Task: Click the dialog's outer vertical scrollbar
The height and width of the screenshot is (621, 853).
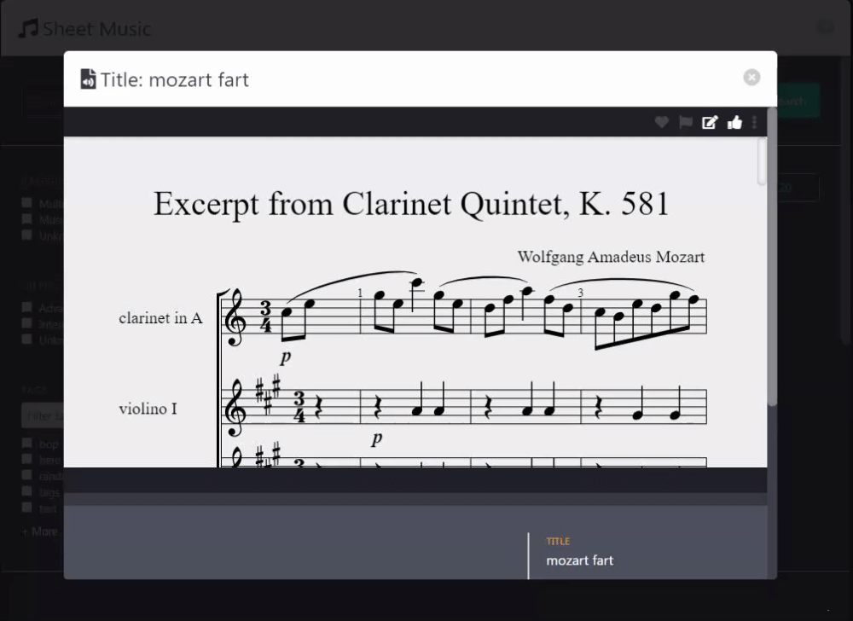Action: pyautogui.click(x=772, y=256)
